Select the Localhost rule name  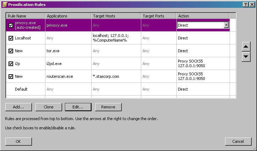[23, 38]
